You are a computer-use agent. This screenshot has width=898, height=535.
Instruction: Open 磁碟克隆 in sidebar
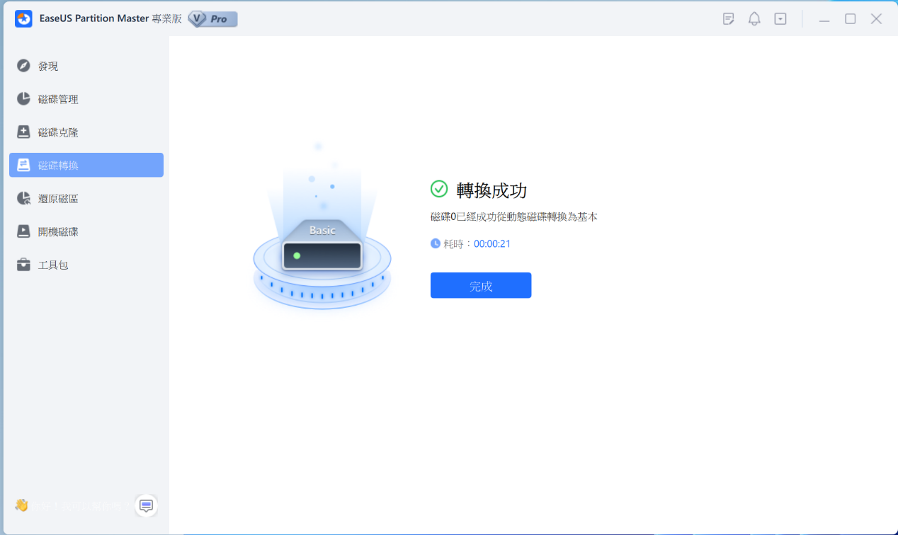[86, 132]
